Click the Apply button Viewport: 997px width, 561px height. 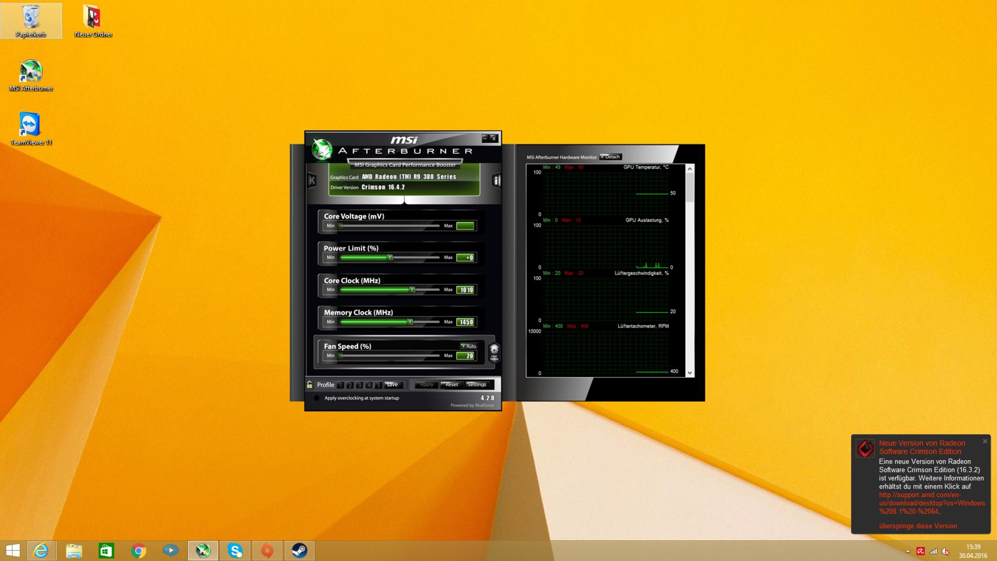[426, 385]
